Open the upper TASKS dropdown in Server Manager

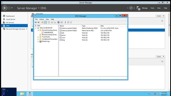coord(160,16)
